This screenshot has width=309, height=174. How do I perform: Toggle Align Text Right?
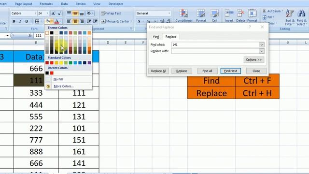tap(82, 21)
